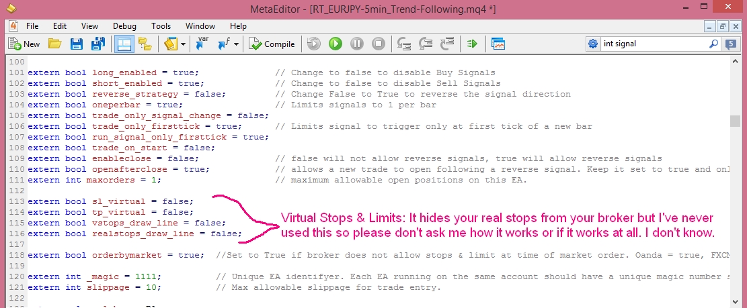747x308 pixels.
Task: Click the Save All icon
Action: click(97, 44)
